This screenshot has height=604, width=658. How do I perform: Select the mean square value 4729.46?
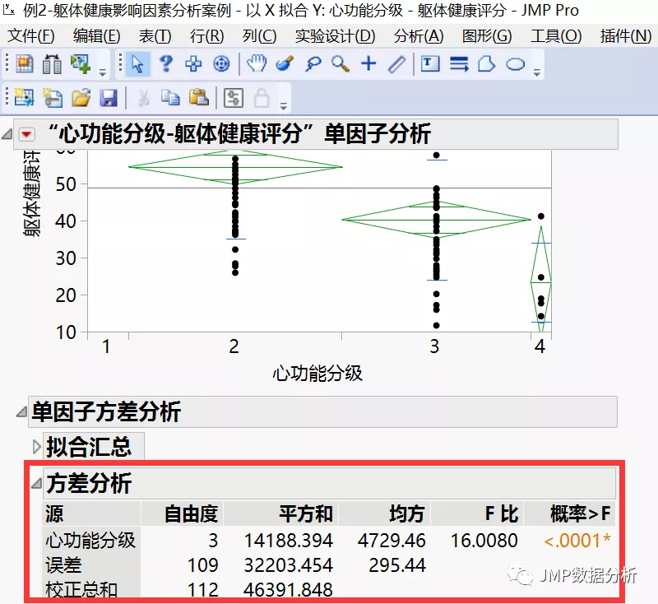[392, 540]
